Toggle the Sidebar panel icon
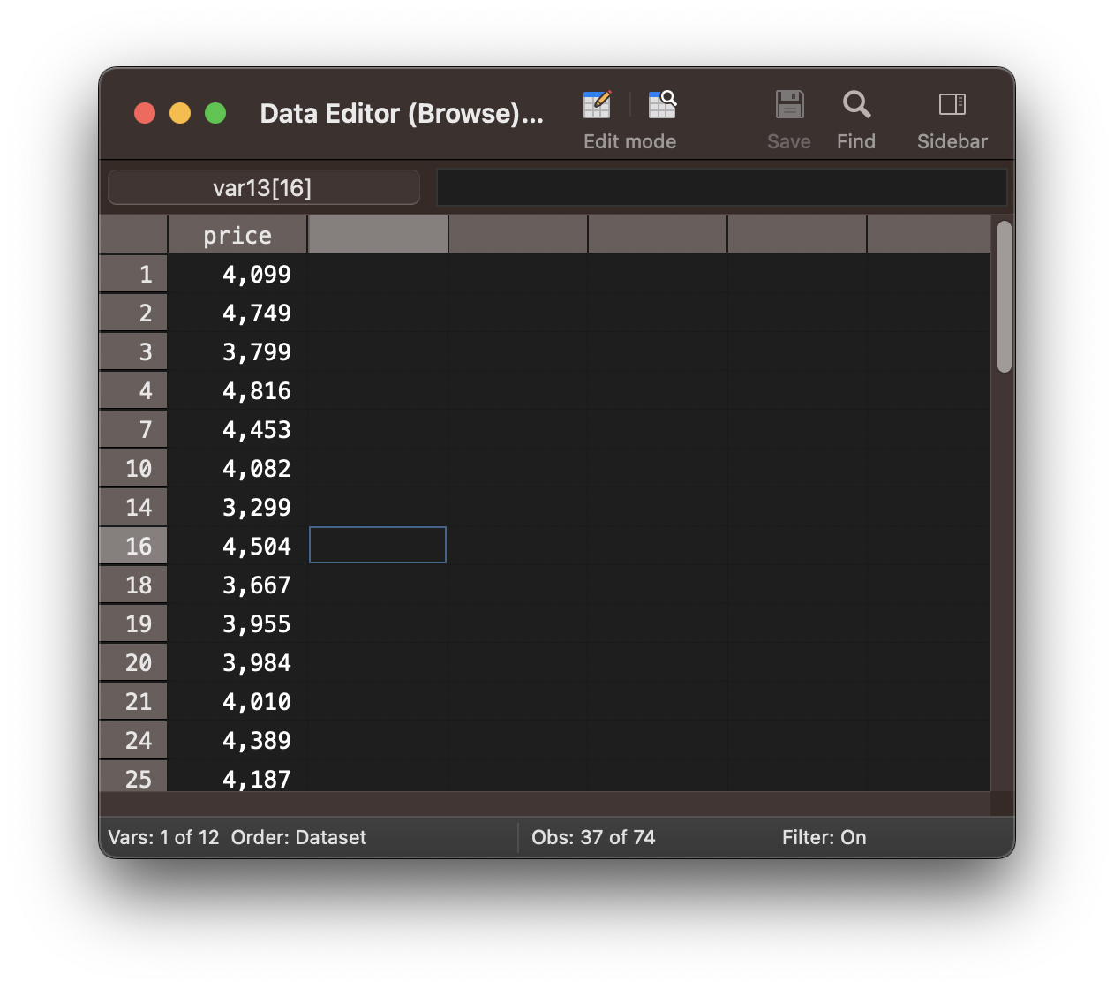1114x989 pixels. pyautogui.click(x=952, y=105)
